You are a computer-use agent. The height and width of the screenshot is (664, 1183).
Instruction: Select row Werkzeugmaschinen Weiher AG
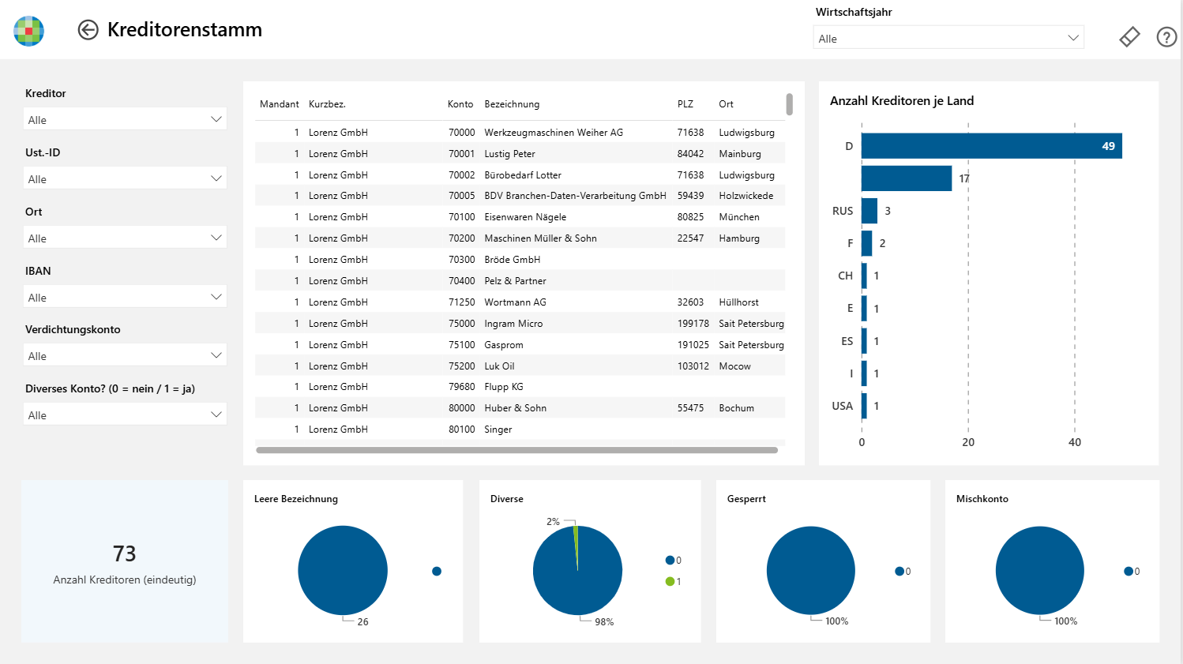[520, 133]
